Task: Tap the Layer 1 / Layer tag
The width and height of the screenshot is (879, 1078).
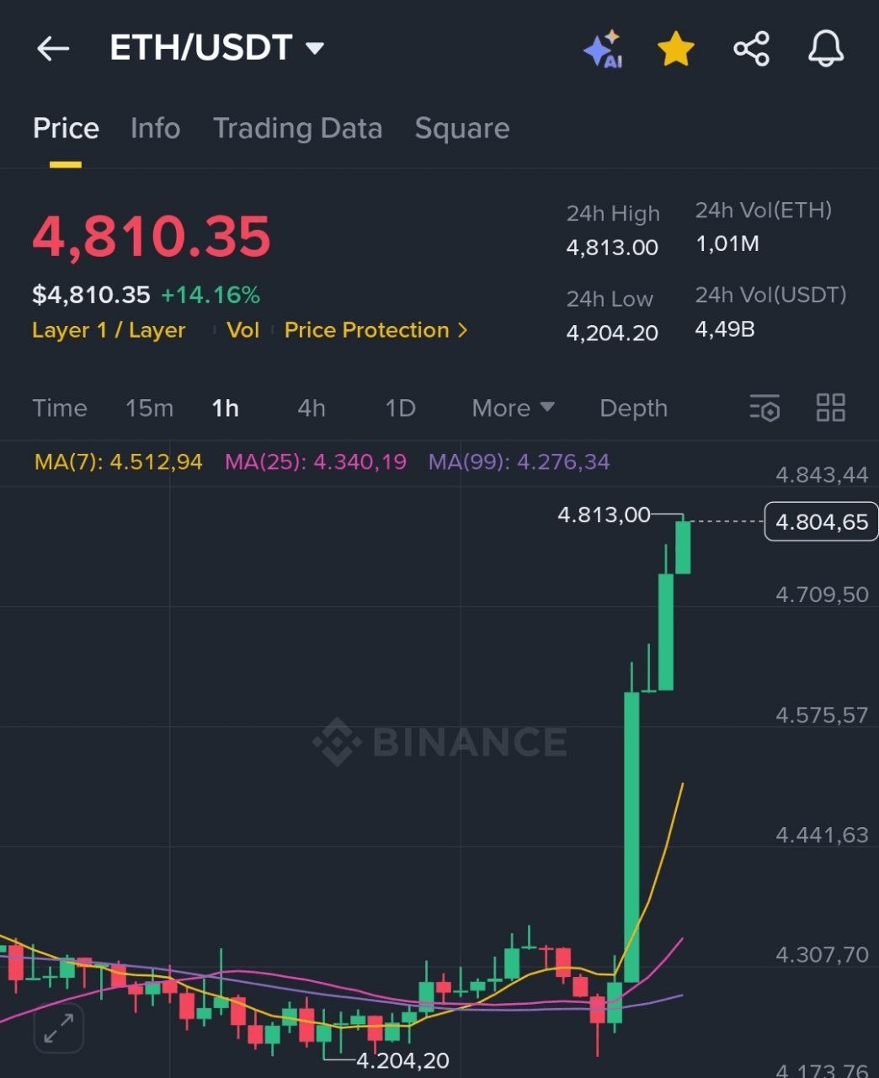Action: 109,330
